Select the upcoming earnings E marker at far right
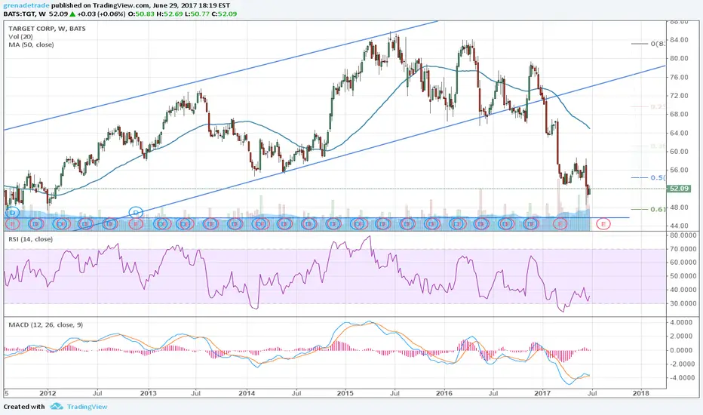Screen dimensions: 703x415 pyautogui.click(x=603, y=223)
